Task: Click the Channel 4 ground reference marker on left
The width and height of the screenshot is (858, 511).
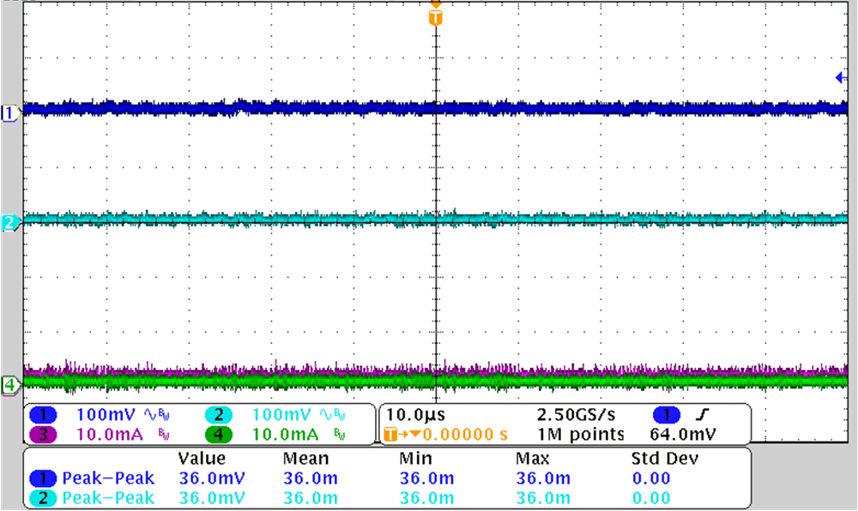Action: pos(9,386)
